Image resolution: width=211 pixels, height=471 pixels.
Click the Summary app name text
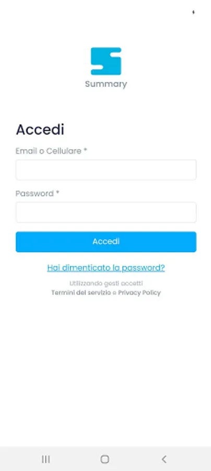(x=106, y=84)
